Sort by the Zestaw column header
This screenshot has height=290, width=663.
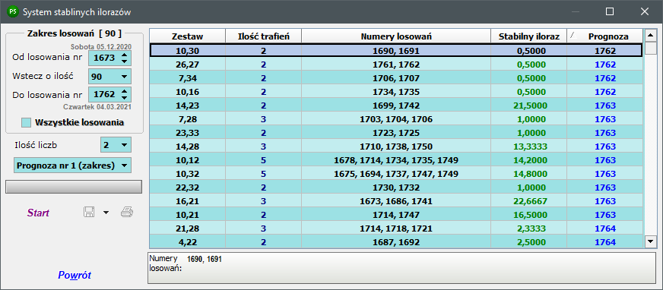pyautogui.click(x=187, y=36)
